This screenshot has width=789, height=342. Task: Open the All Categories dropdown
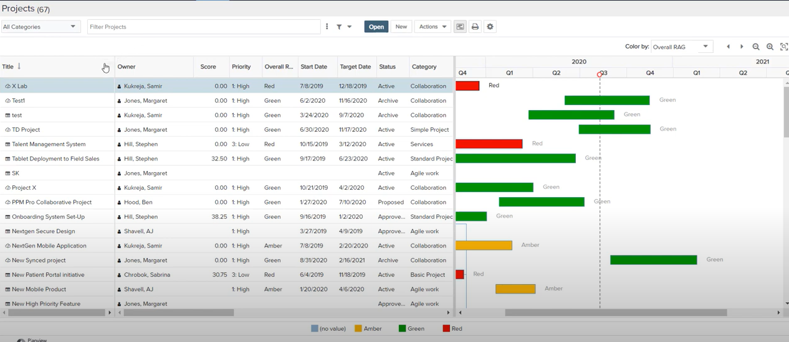coord(41,27)
